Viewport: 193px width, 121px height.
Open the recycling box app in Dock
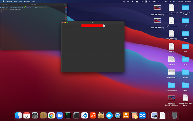[x=101, y=115]
